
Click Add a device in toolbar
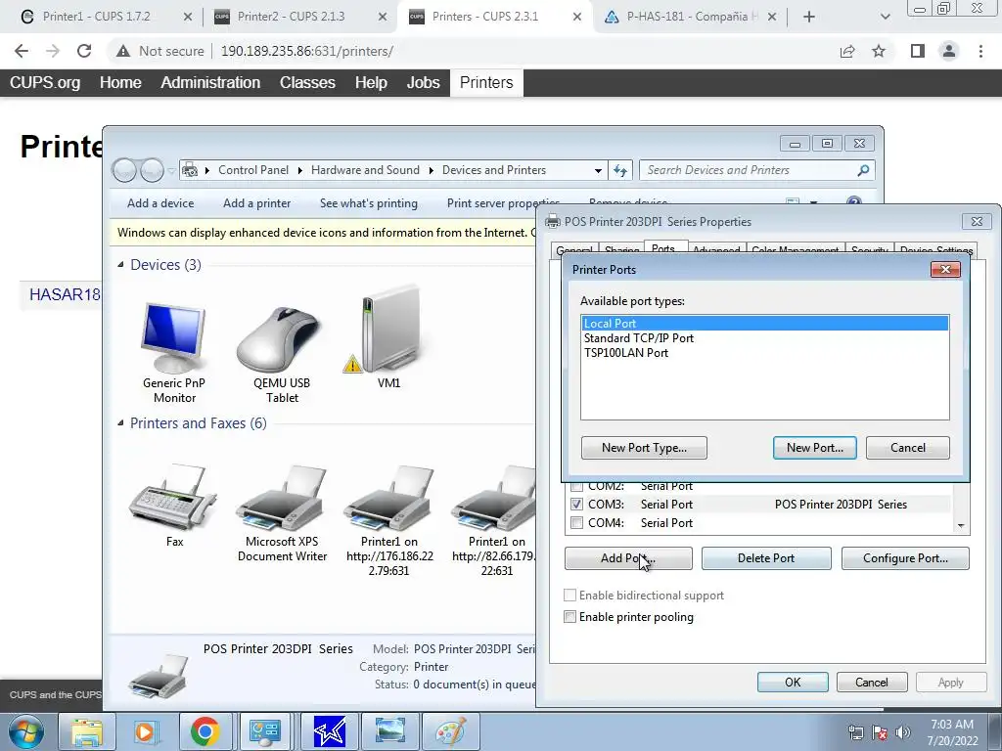[160, 203]
